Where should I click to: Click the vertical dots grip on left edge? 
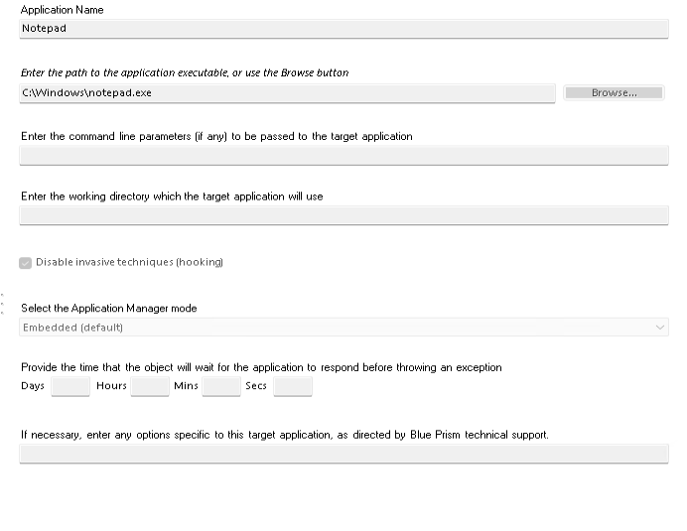pos(3,304)
